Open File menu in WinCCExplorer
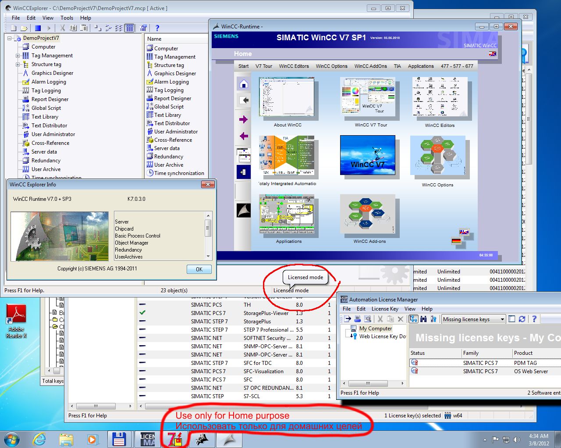 point(16,18)
